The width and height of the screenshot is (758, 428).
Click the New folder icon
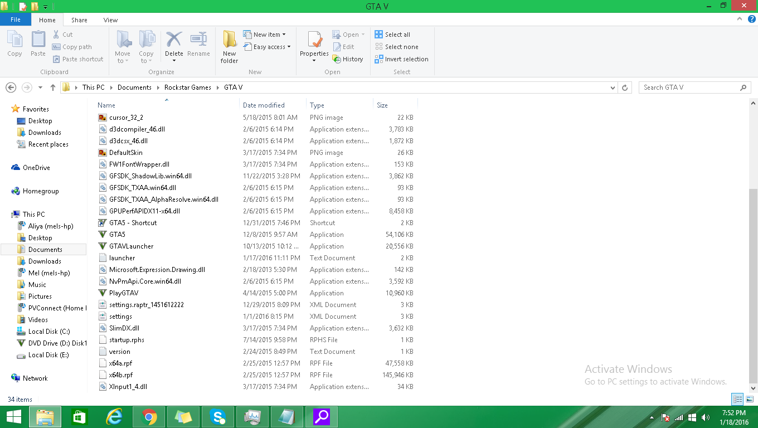[x=229, y=40]
